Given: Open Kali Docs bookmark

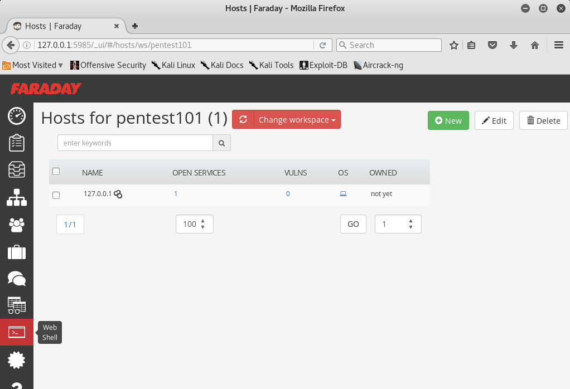Looking at the screenshot, I should coord(222,65).
